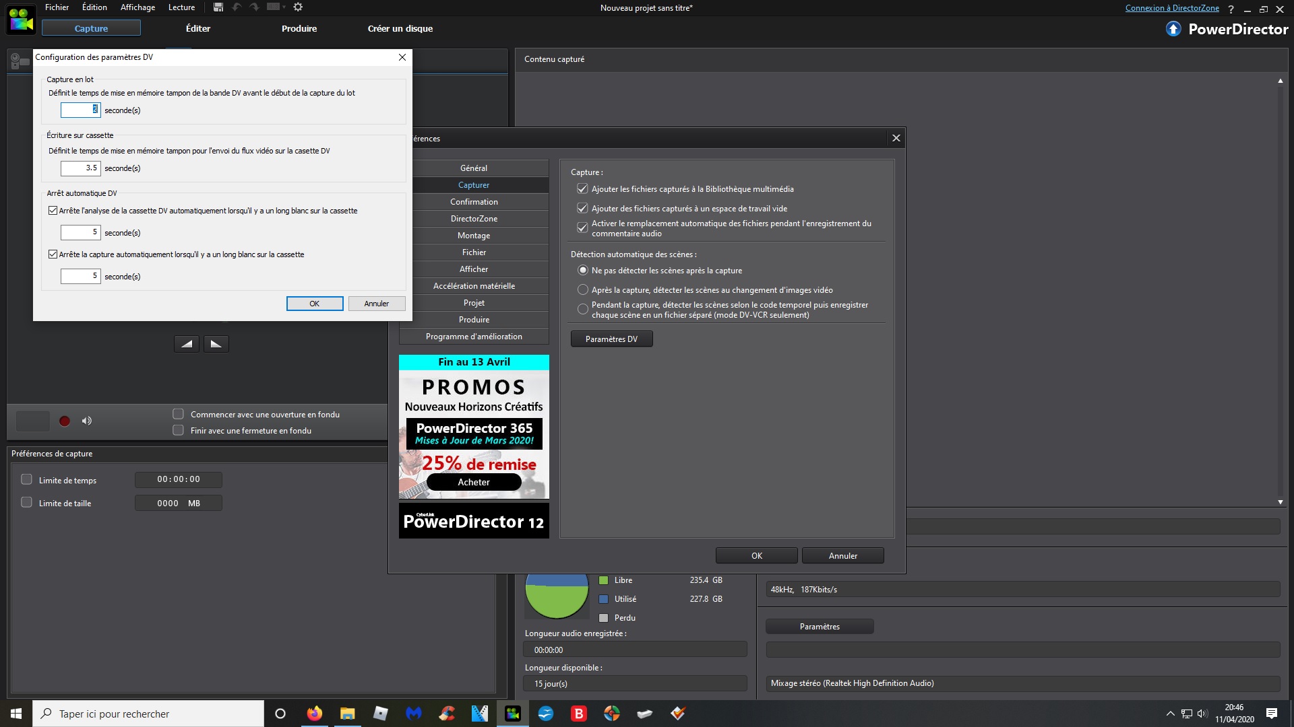Click the blue seagull app icon in taskbar
Image resolution: width=1294 pixels, height=727 pixels.
pyautogui.click(x=545, y=714)
